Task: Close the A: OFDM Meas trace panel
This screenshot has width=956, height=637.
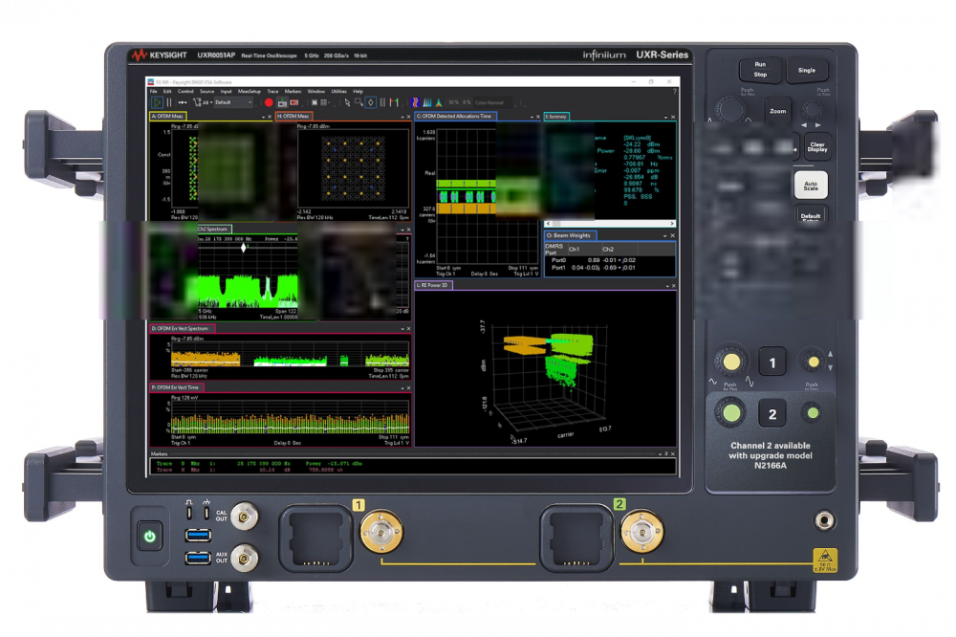Action: point(270,117)
